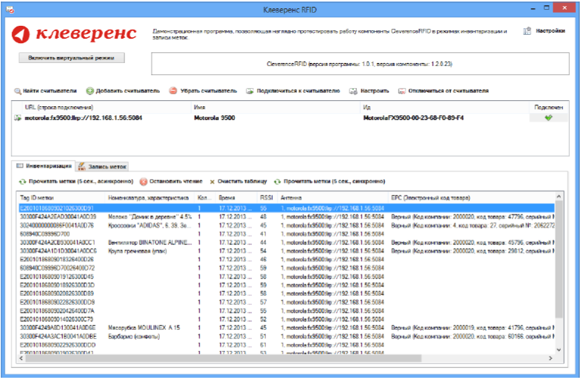The width and height of the screenshot is (582, 380).
Task: Select the Вентилятор BINATONE ALPINE row
Action: coord(286,243)
